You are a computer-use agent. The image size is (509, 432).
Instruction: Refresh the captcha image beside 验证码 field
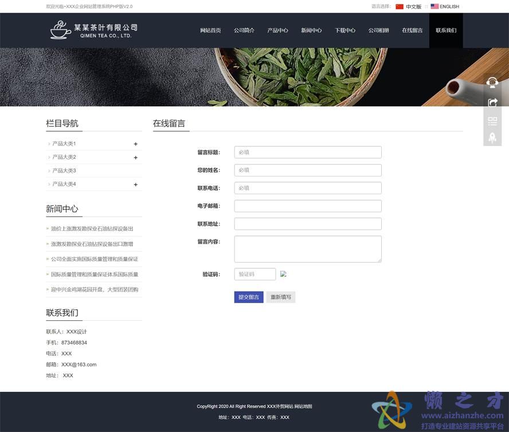click(283, 274)
